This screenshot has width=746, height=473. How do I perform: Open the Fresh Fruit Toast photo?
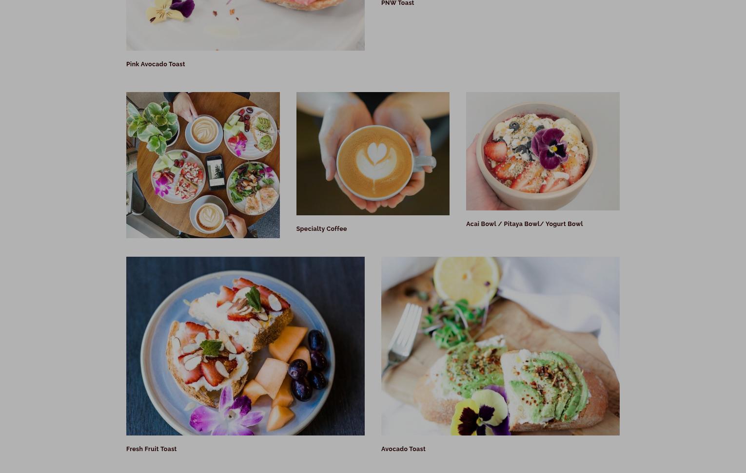tap(245, 346)
